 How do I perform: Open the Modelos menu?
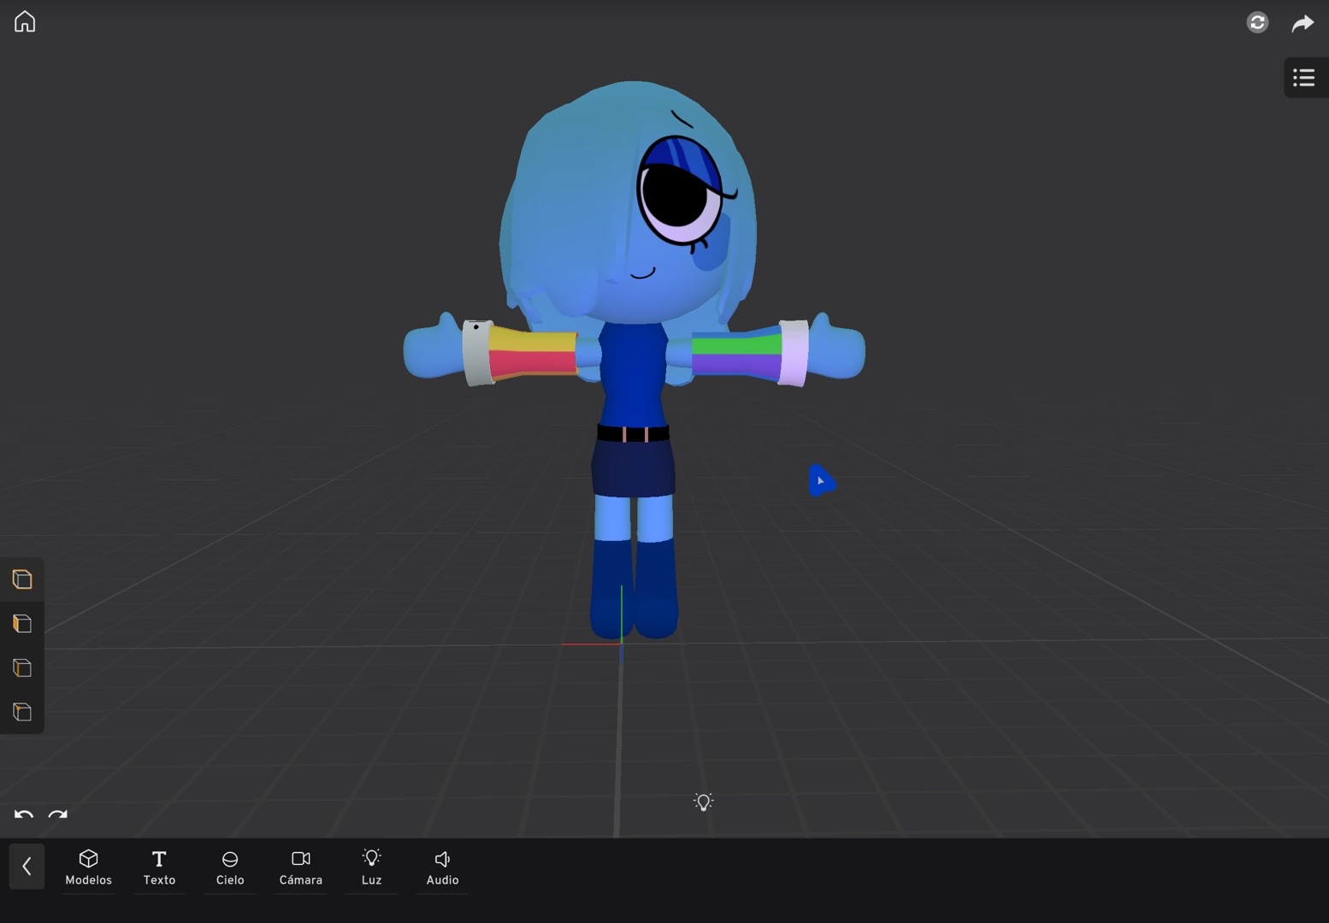[x=89, y=867]
